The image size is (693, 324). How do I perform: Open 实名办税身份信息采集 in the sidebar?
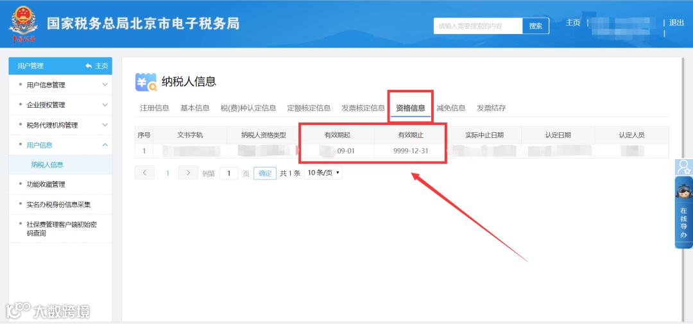pyautogui.click(x=59, y=205)
